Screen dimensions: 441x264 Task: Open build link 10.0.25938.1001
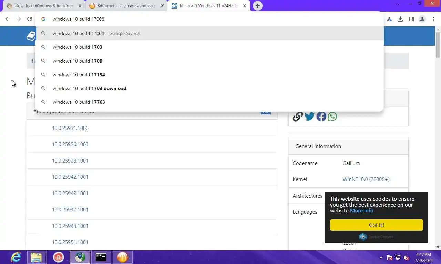click(x=70, y=161)
